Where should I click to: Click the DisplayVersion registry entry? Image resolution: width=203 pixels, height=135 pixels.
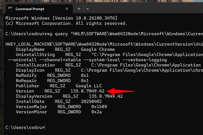pos(69,96)
